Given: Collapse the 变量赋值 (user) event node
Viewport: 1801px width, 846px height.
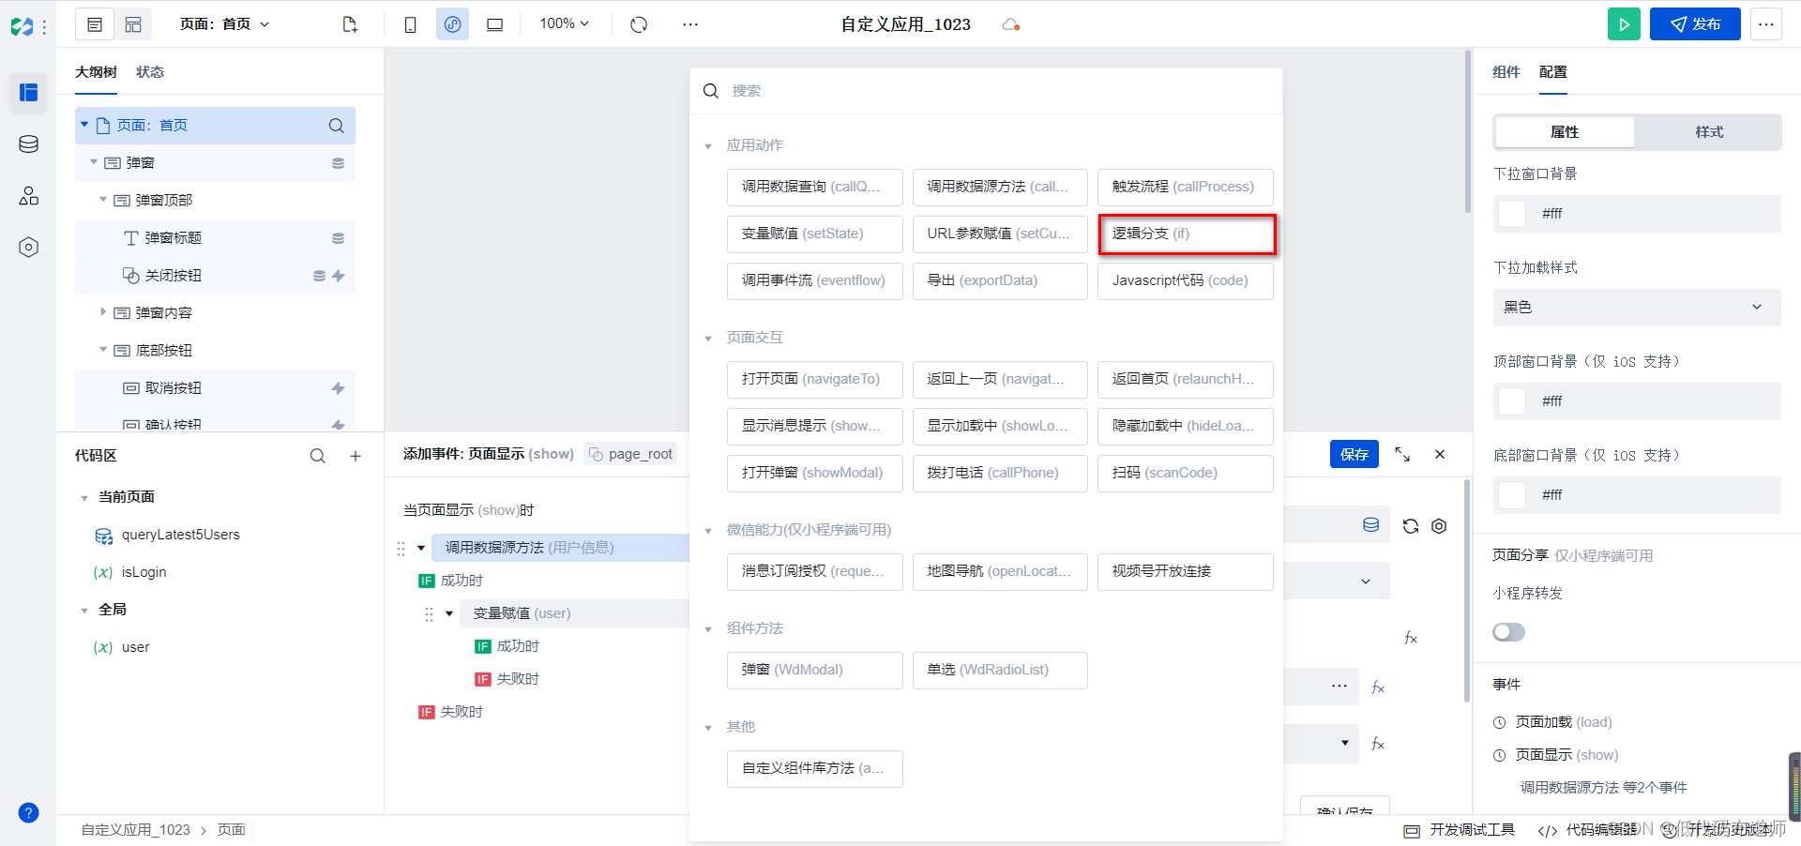Looking at the screenshot, I should tap(449, 613).
